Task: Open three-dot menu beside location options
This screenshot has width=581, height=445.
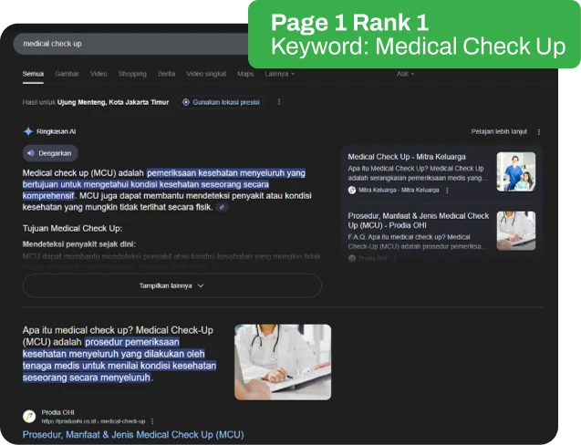Action: 279,102
